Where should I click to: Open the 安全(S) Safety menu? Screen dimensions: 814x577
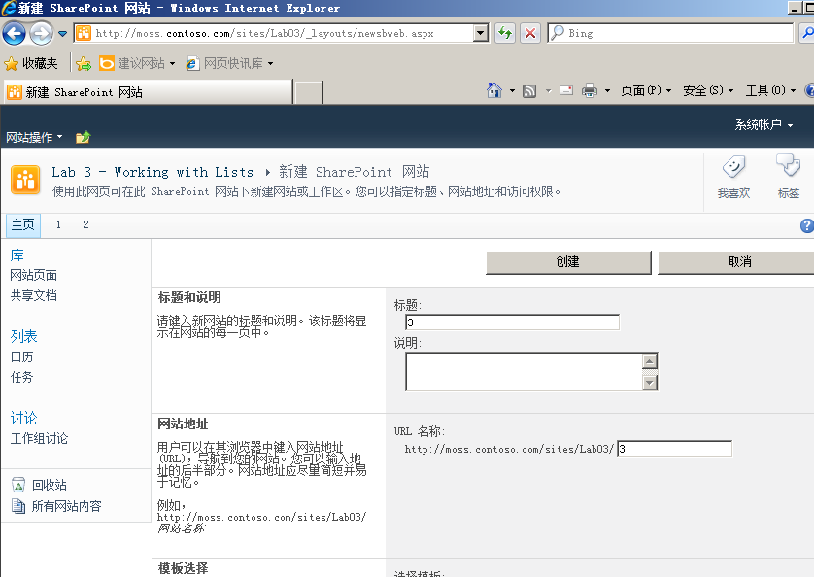click(708, 91)
